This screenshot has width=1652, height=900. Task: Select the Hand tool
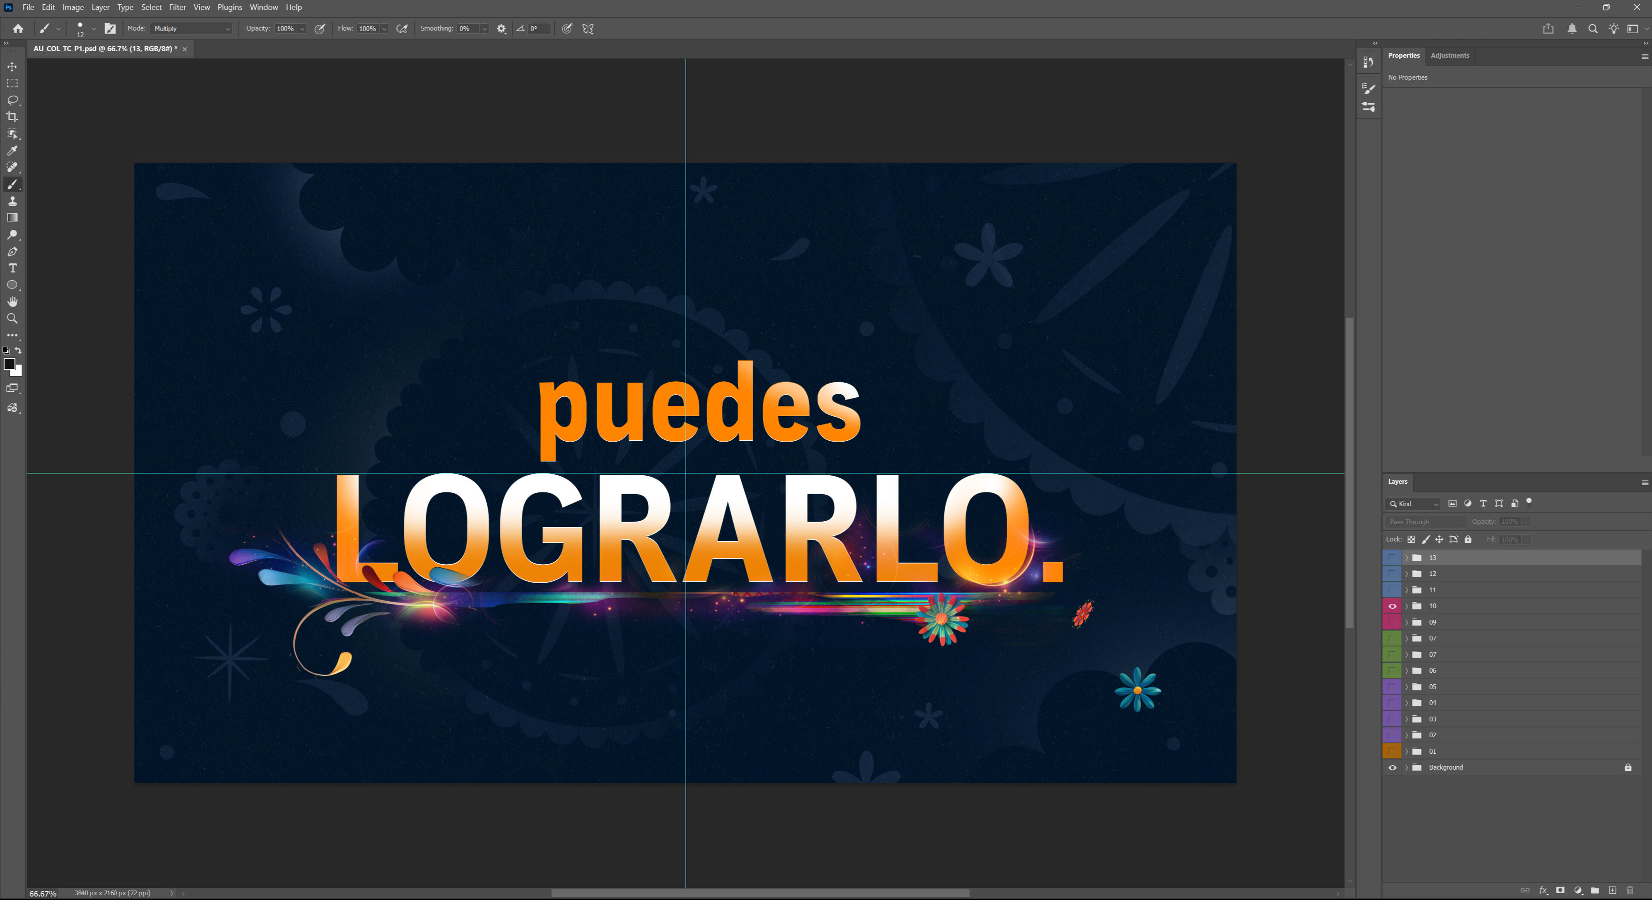point(12,301)
